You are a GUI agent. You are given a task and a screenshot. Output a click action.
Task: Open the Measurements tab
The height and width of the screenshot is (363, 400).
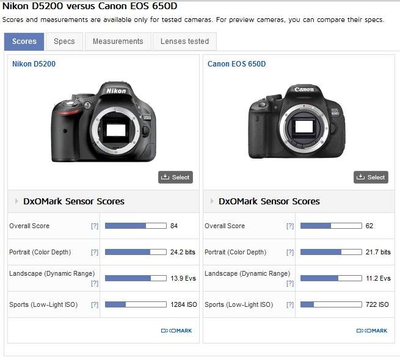118,41
